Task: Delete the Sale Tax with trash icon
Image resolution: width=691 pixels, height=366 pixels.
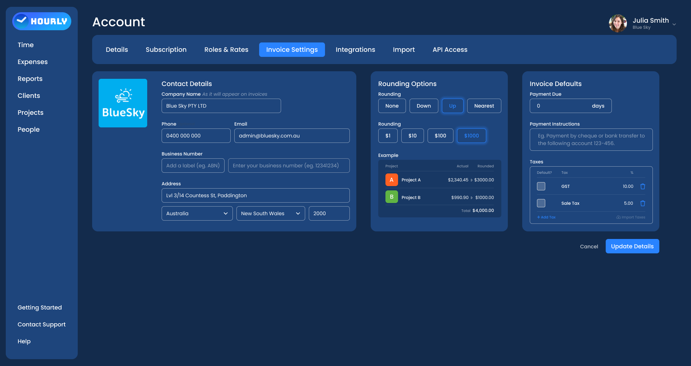Action: point(642,203)
